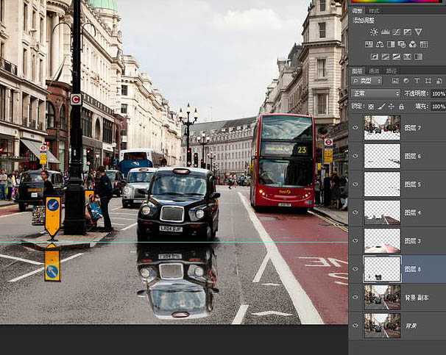Add a Curves adjustment layer
The image size is (446, 355).
tap(397, 32)
